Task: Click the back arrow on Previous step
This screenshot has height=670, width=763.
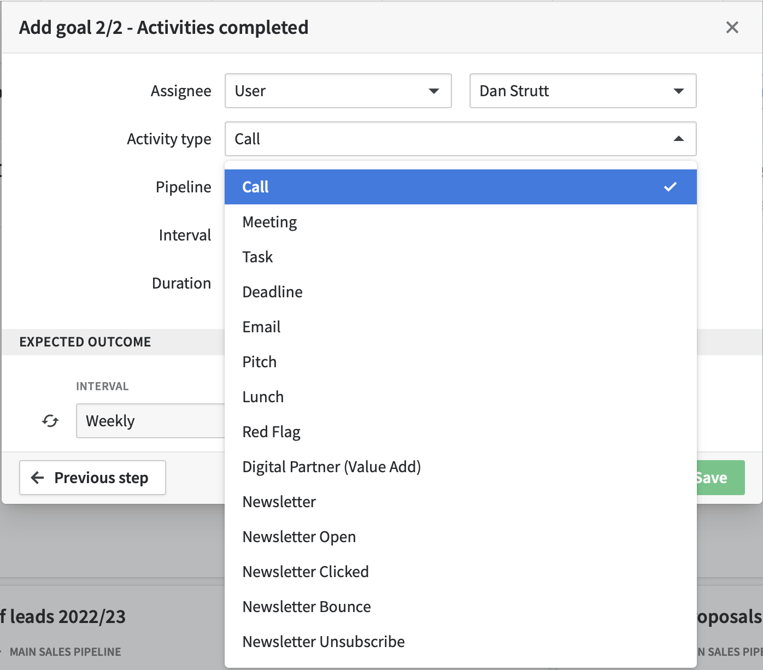Action: [x=37, y=478]
